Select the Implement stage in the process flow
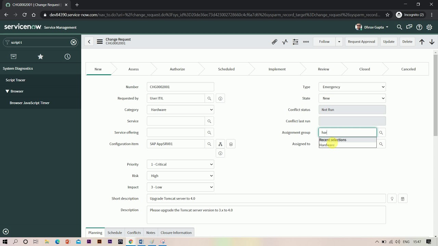Image resolution: width=438 pixels, height=246 pixels. click(x=277, y=69)
